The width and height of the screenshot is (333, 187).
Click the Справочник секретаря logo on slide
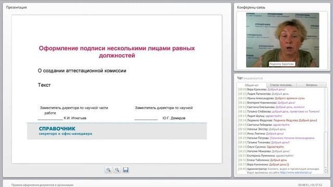coord(66,131)
